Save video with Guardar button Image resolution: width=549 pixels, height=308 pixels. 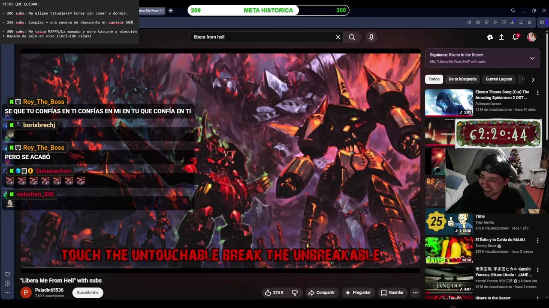pos(392,293)
